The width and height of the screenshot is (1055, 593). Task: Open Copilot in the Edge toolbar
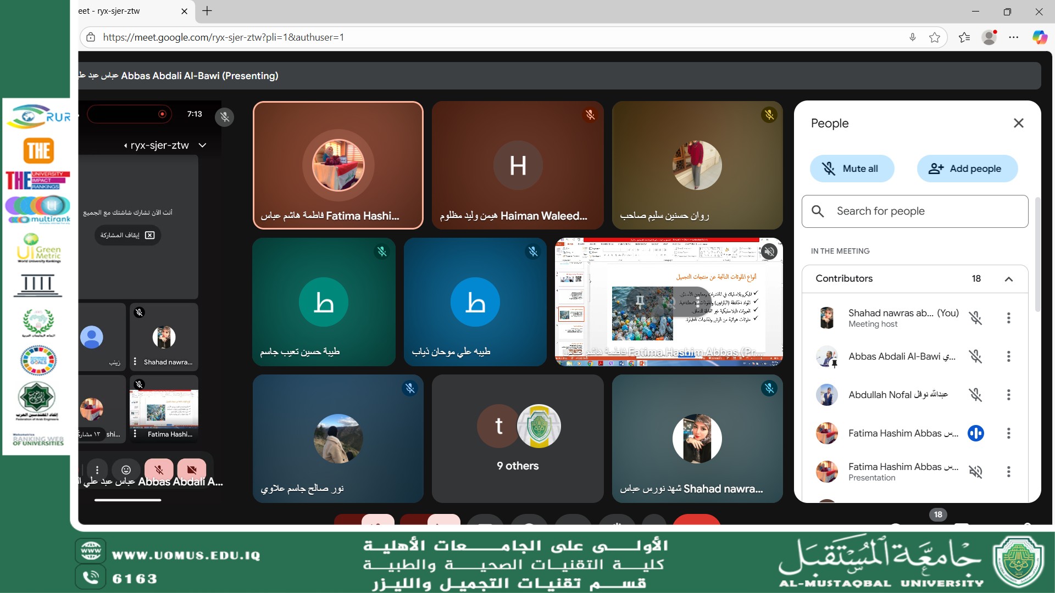click(1039, 37)
